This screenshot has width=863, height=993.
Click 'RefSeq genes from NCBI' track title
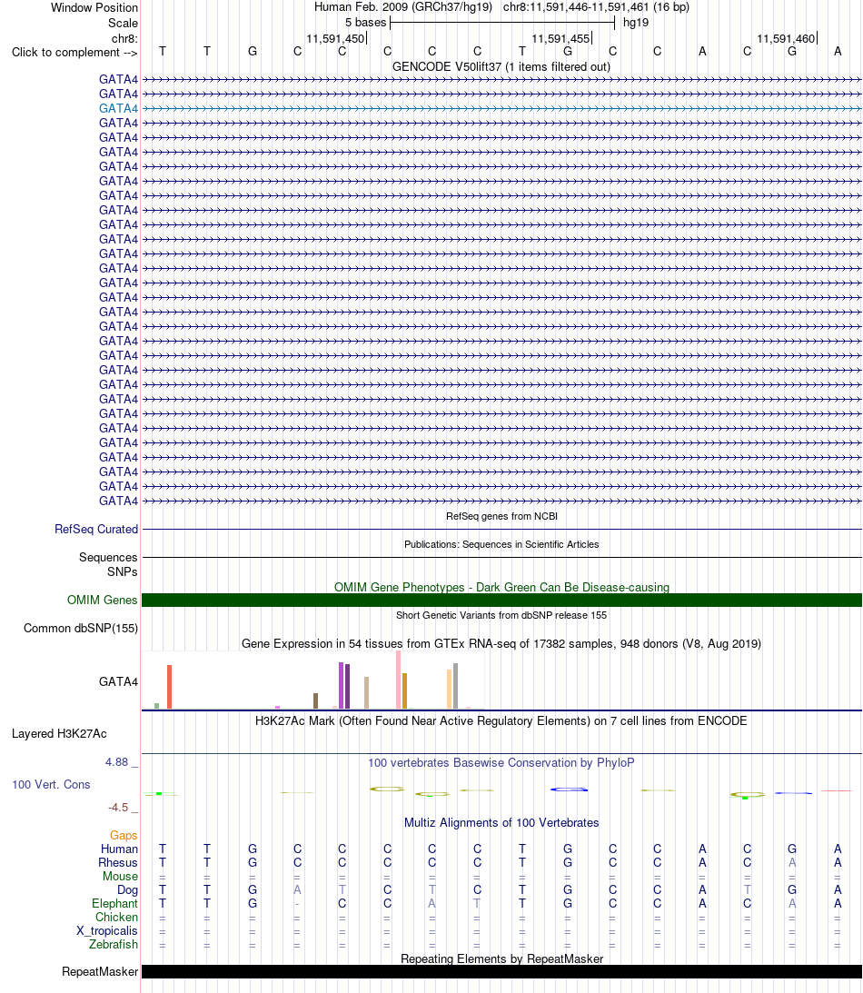(501, 516)
